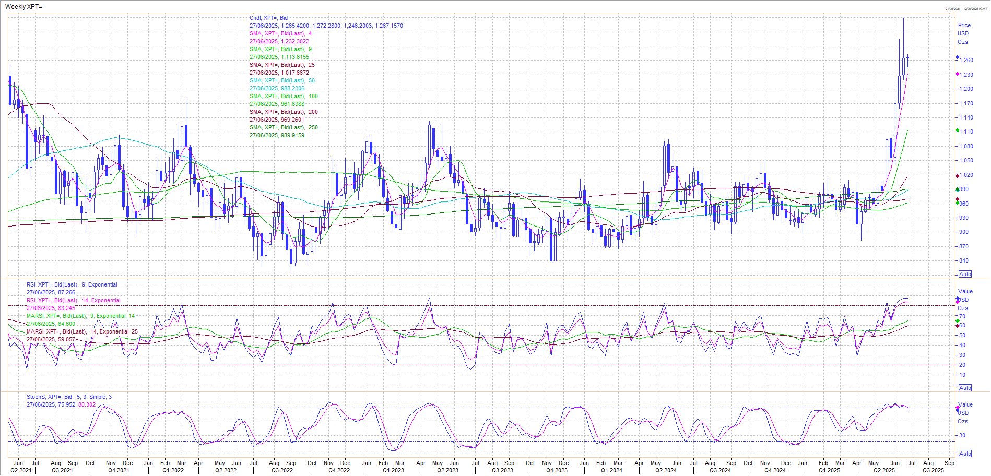Click the RSI axis label 70
This screenshot has height=476, width=991.
[x=962, y=316]
